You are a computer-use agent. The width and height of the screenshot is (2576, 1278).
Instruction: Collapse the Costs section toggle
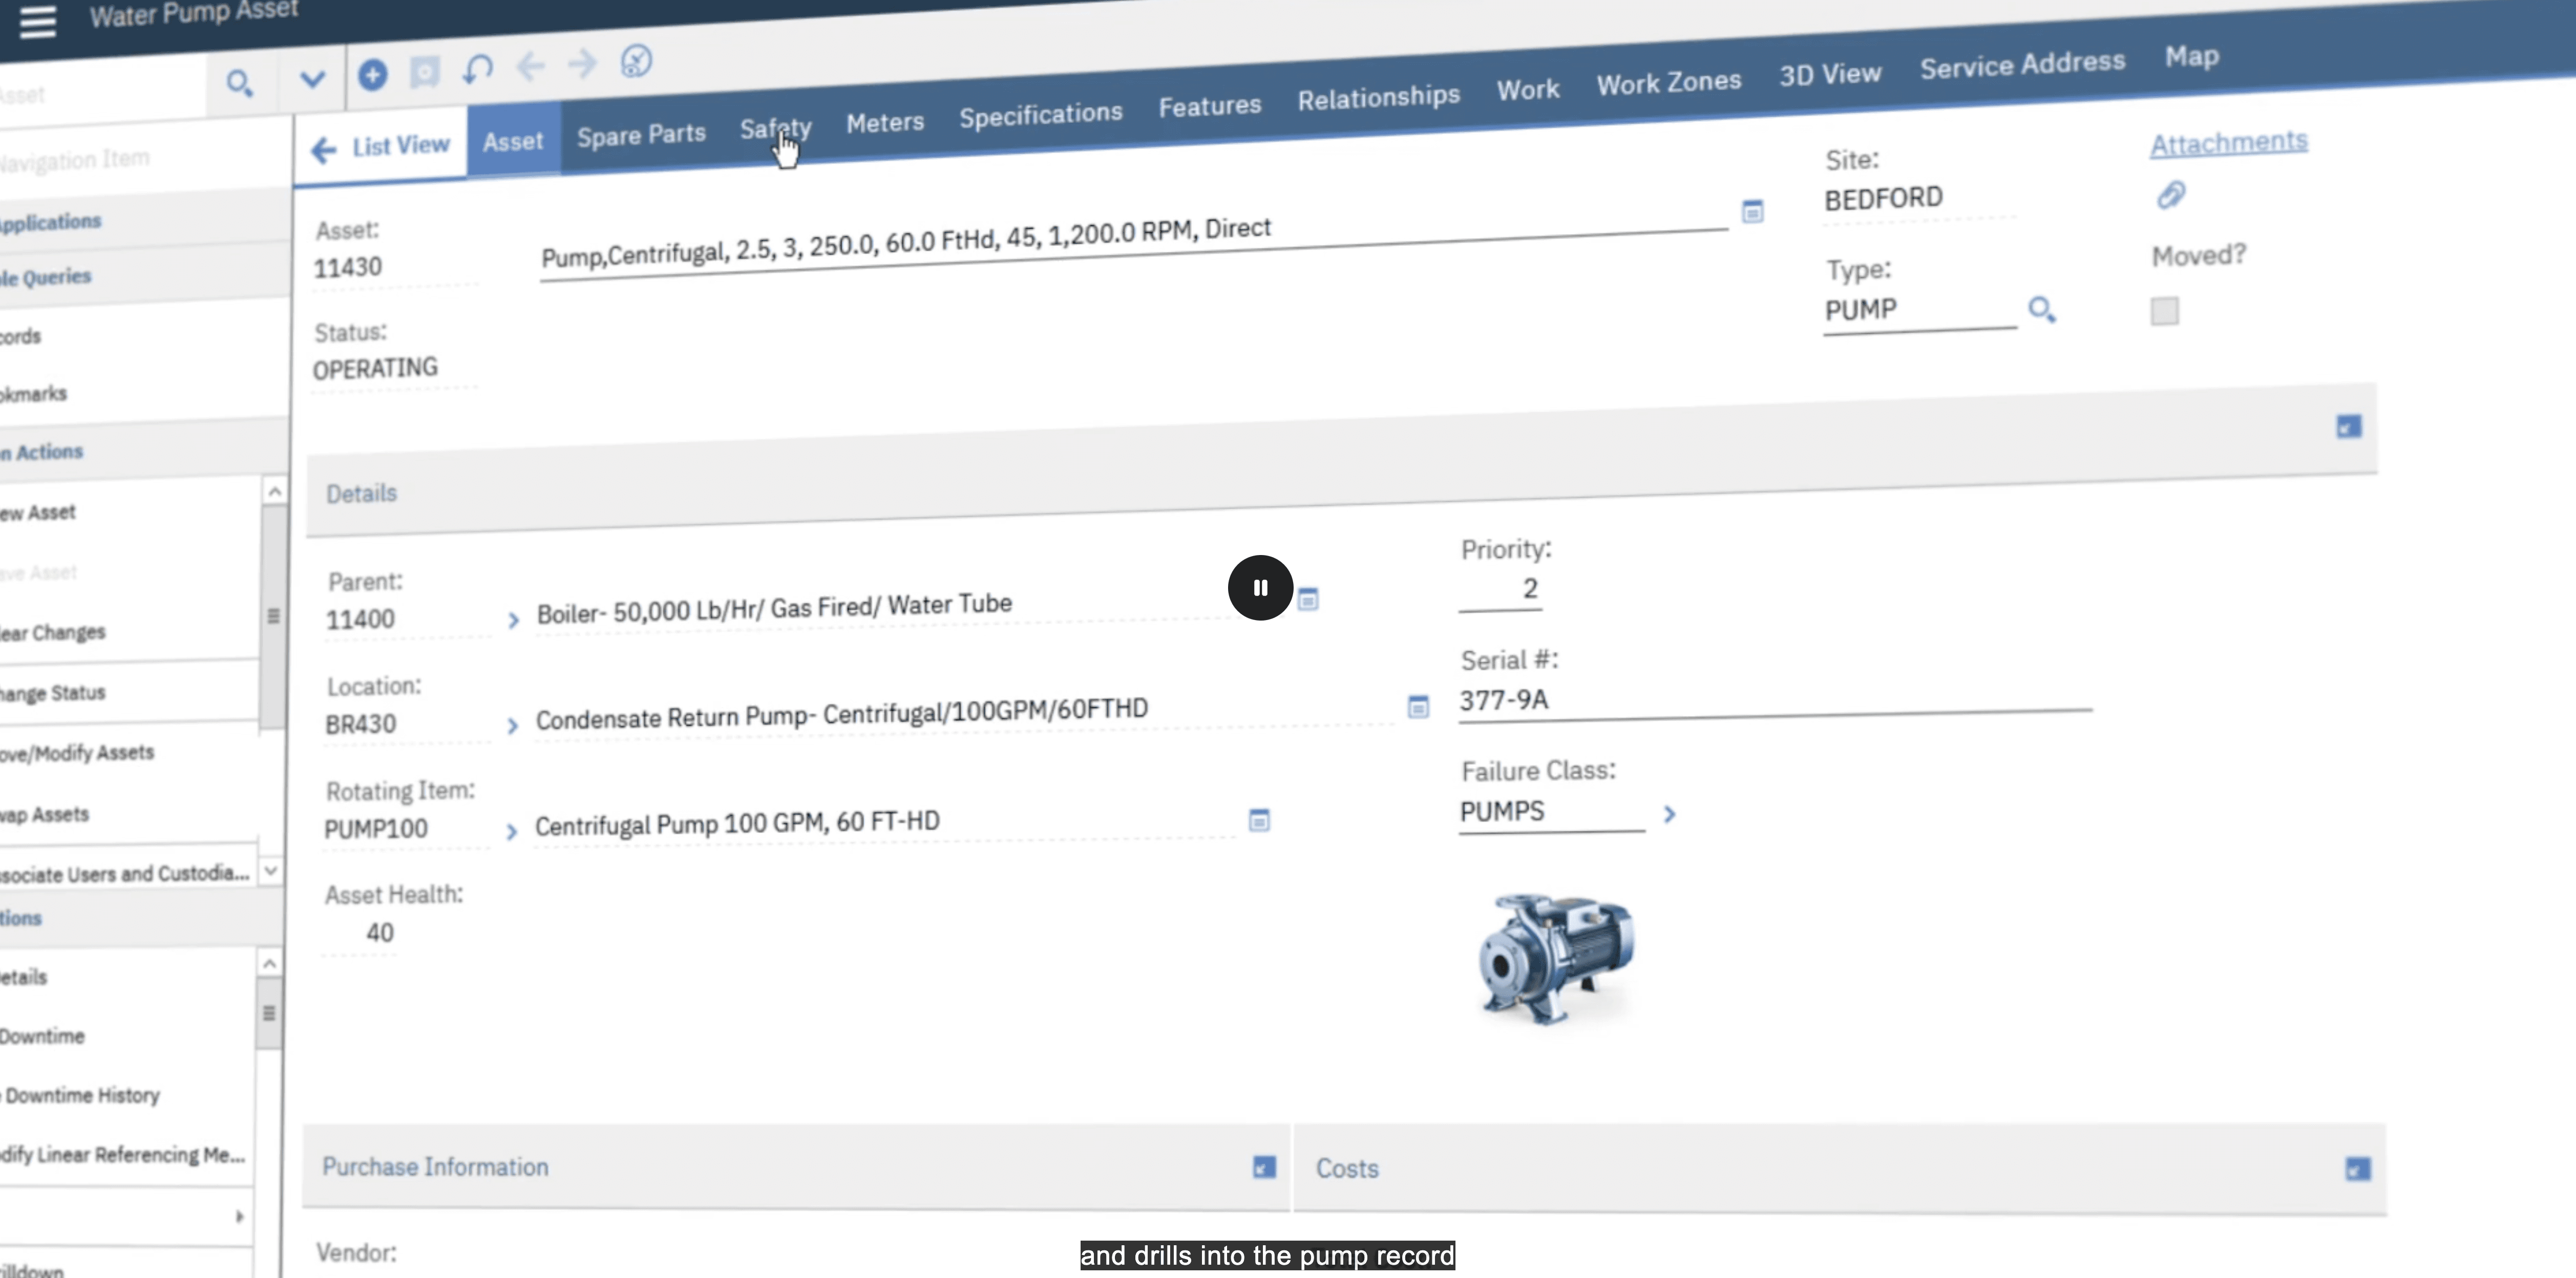point(2357,1169)
